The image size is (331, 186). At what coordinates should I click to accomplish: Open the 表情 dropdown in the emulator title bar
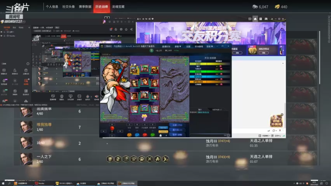[178, 46]
